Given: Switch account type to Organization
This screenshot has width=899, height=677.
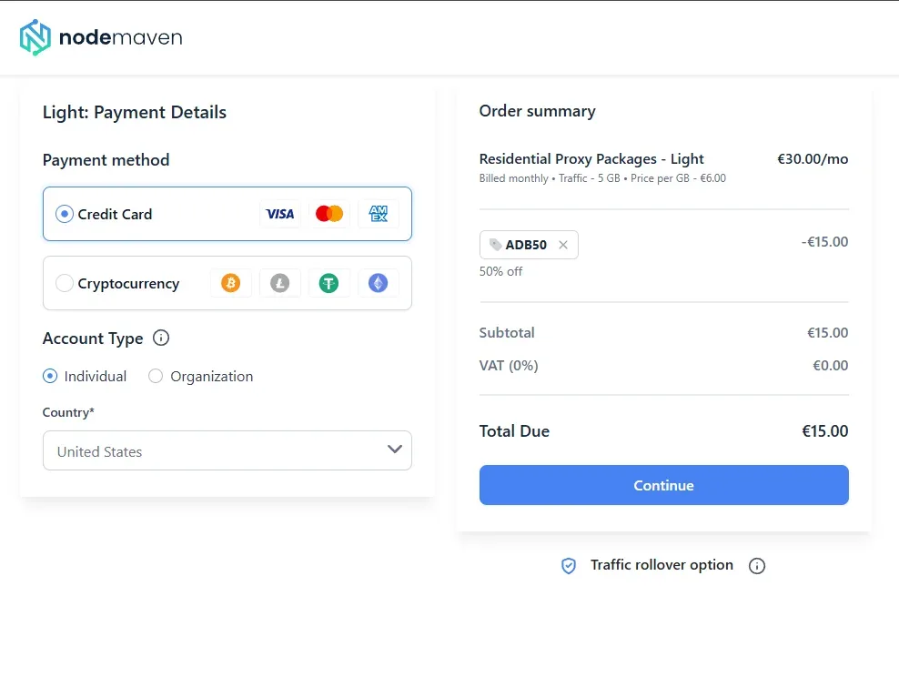Looking at the screenshot, I should 156,376.
